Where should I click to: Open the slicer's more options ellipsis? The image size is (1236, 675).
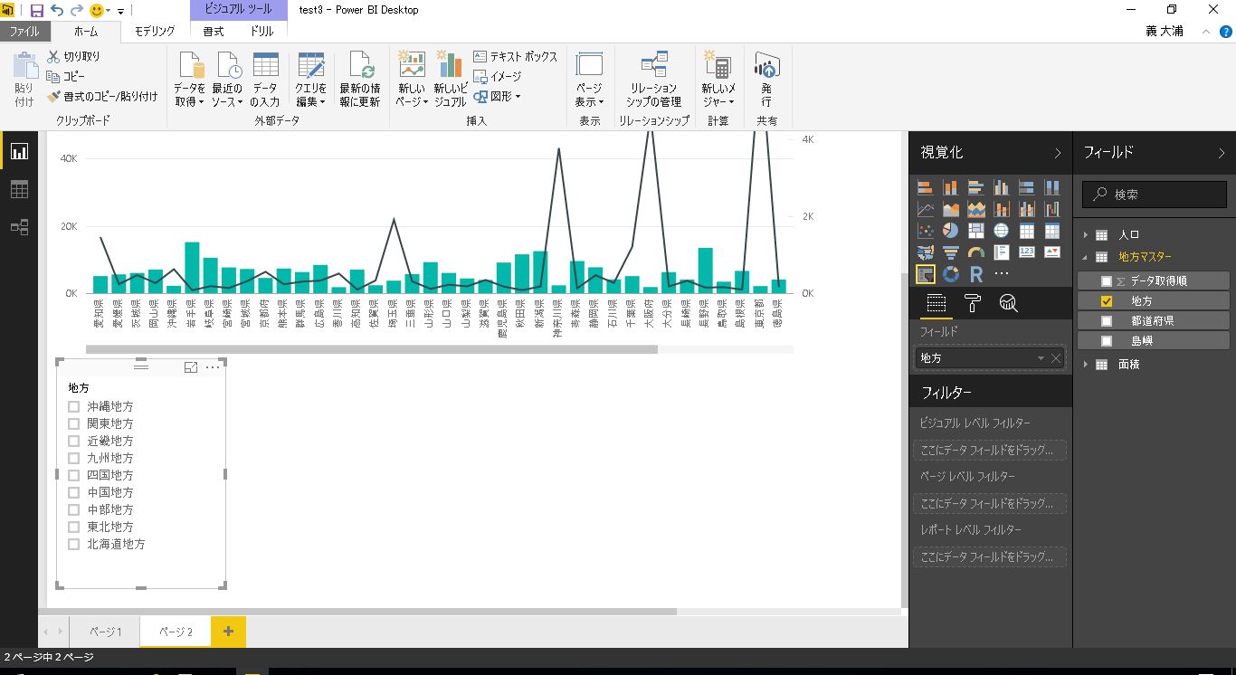click(213, 367)
